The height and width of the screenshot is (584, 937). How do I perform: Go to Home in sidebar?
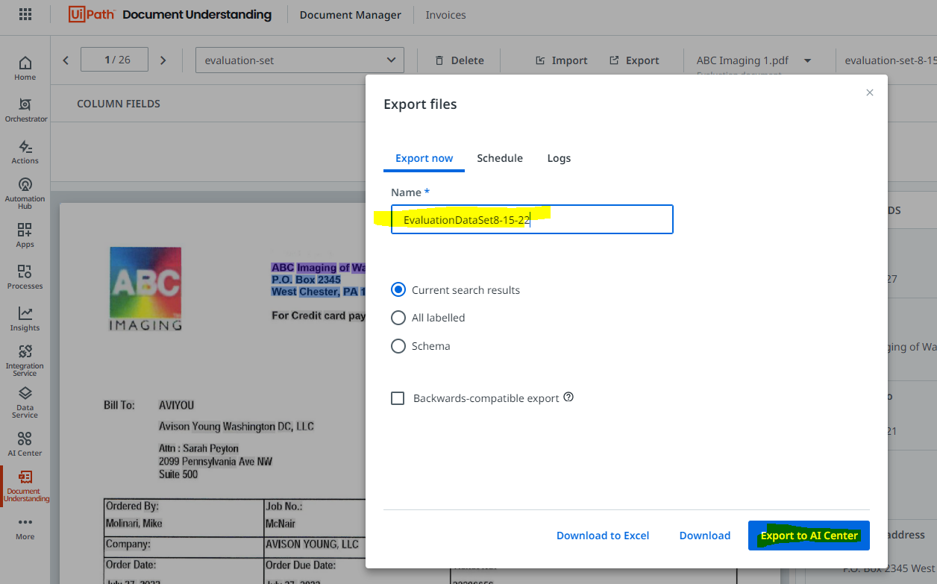(x=25, y=68)
